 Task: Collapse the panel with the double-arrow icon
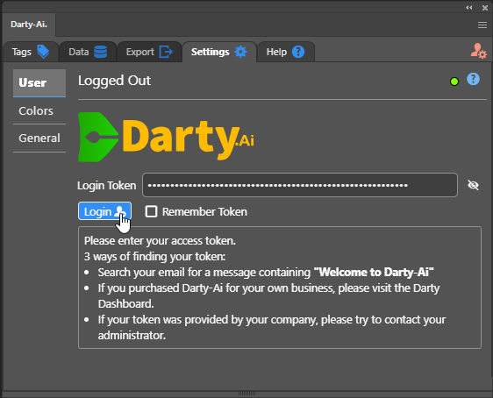(468, 8)
